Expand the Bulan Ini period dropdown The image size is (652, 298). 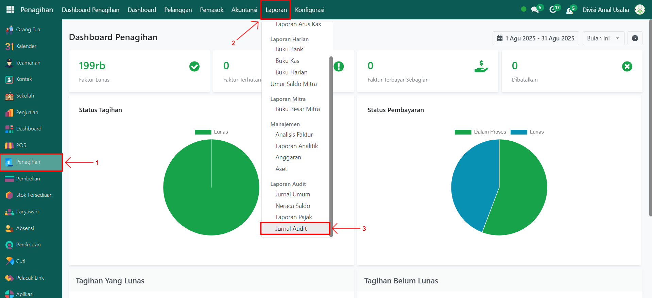(603, 38)
